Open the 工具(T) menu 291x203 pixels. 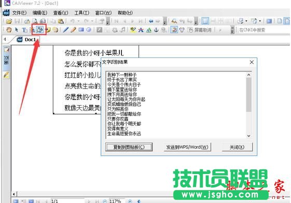point(82,13)
